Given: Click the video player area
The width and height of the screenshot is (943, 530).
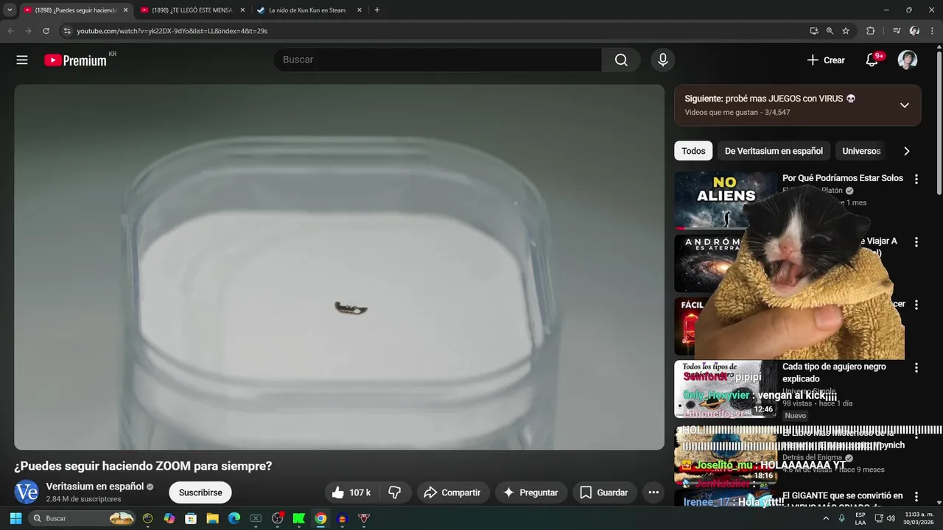Looking at the screenshot, I should pyautogui.click(x=339, y=266).
